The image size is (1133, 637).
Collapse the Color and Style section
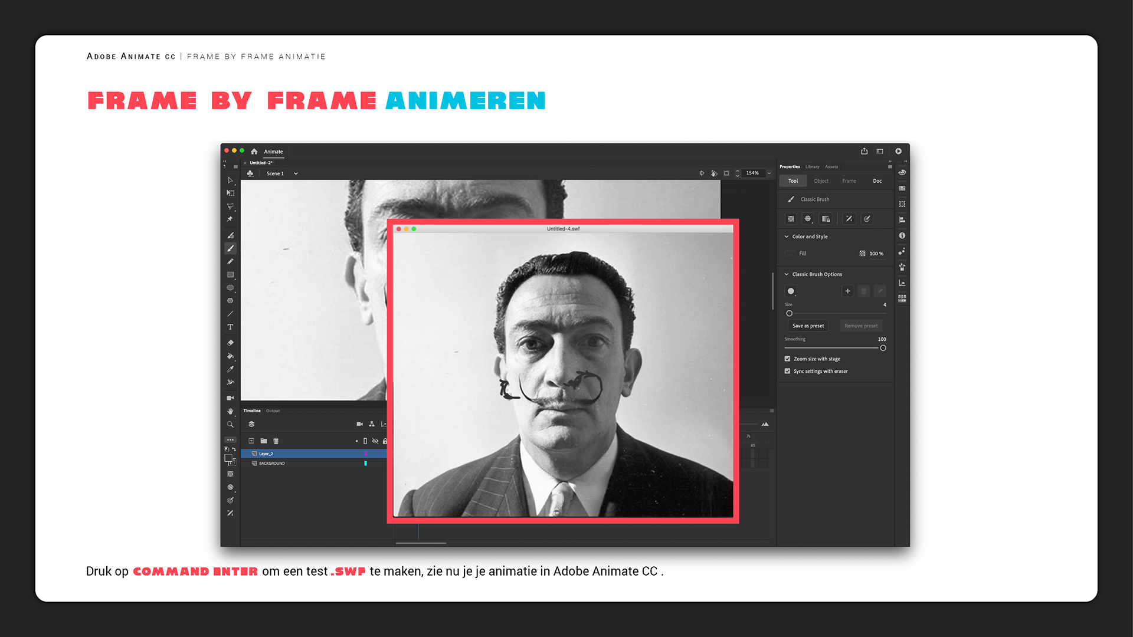(x=786, y=237)
